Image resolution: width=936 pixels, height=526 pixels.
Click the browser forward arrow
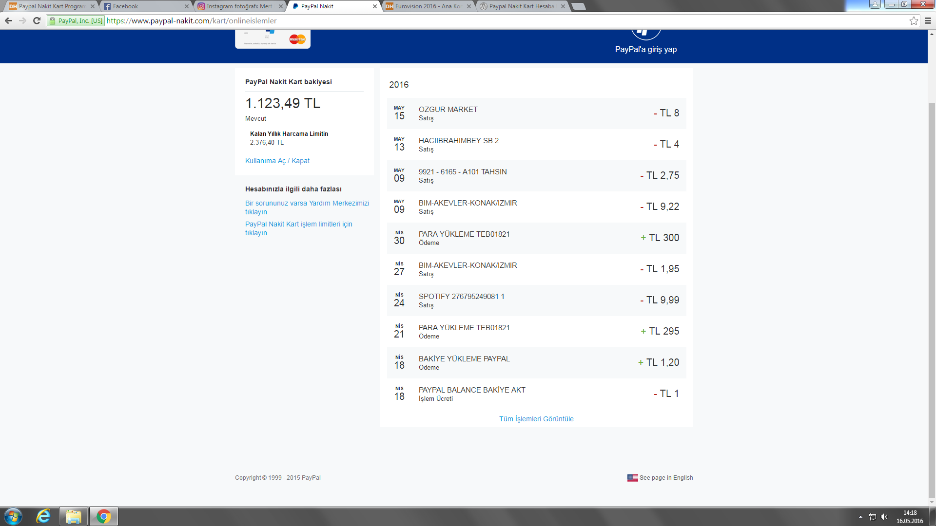pyautogui.click(x=22, y=20)
